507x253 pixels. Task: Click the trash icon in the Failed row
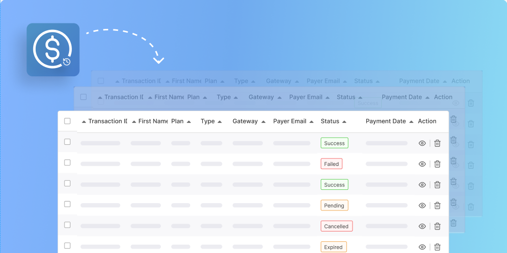tap(438, 164)
